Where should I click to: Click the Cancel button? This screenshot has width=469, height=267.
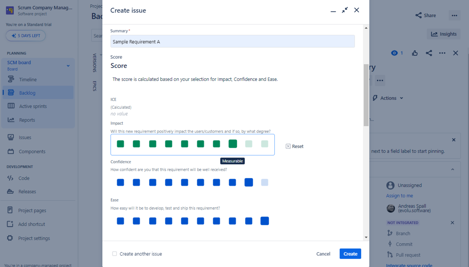(x=323, y=254)
